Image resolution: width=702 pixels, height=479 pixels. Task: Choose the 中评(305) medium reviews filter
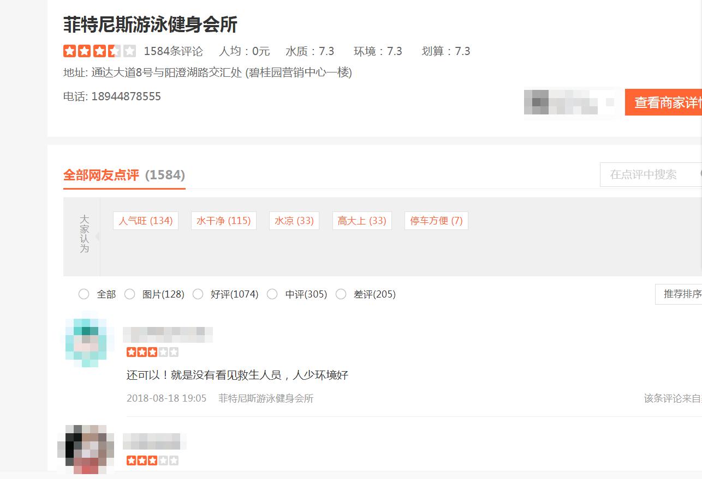tap(272, 294)
